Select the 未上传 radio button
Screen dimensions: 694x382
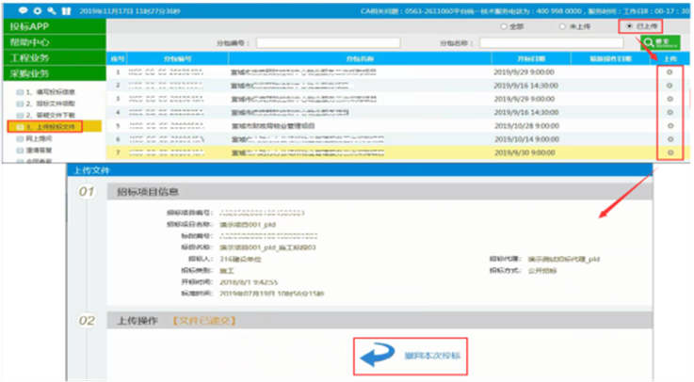563,27
